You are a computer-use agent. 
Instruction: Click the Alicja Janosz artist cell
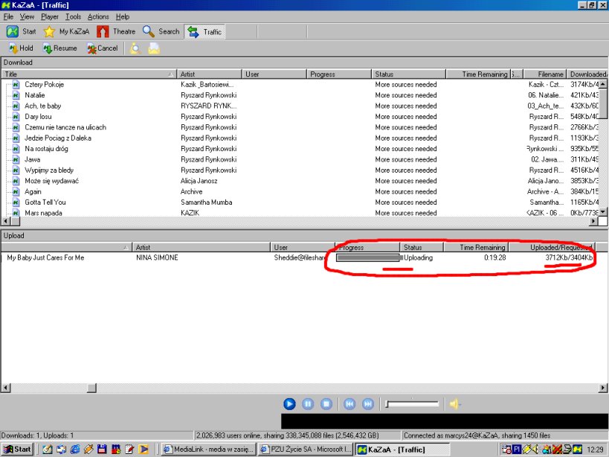click(199, 181)
